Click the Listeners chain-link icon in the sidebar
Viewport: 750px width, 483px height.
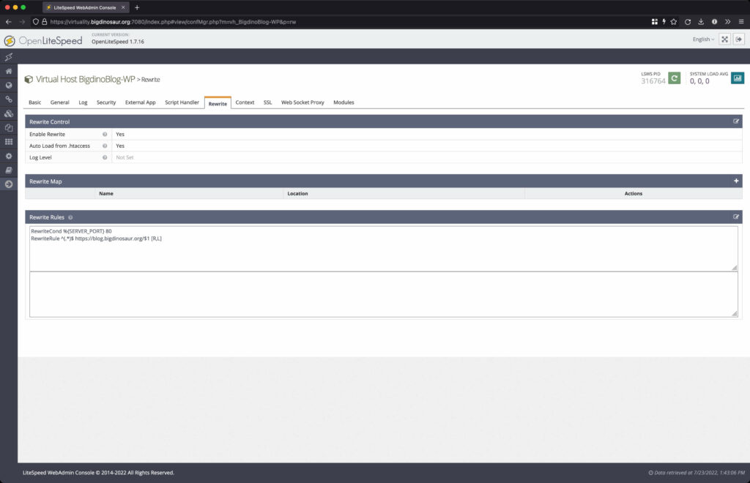(9, 99)
